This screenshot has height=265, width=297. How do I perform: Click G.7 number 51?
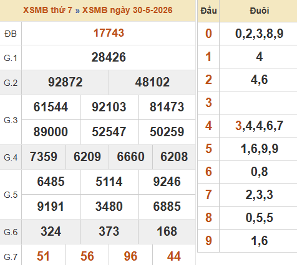pyautogui.click(x=44, y=256)
